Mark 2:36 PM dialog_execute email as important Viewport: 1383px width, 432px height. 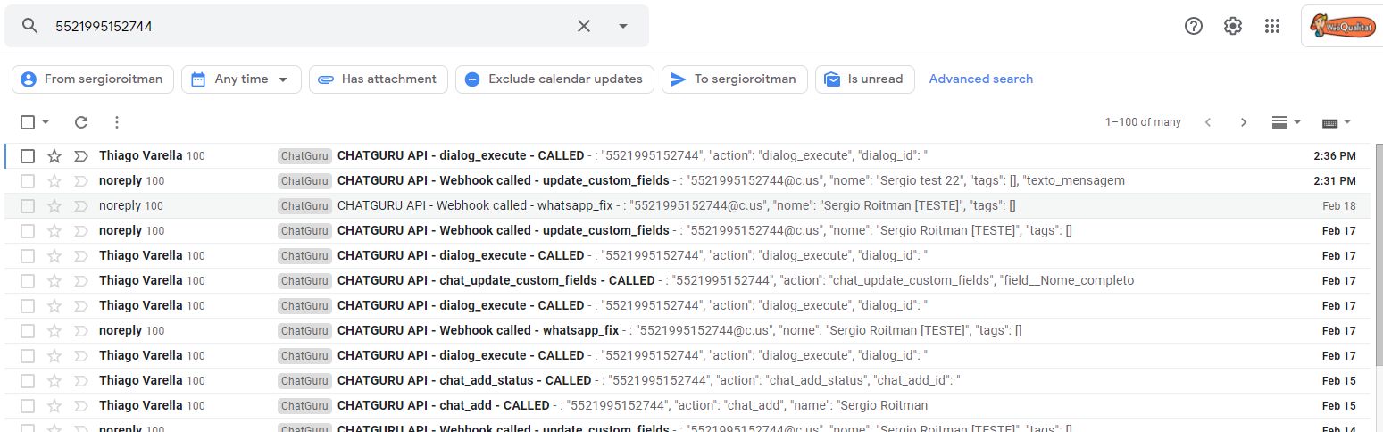[80, 156]
